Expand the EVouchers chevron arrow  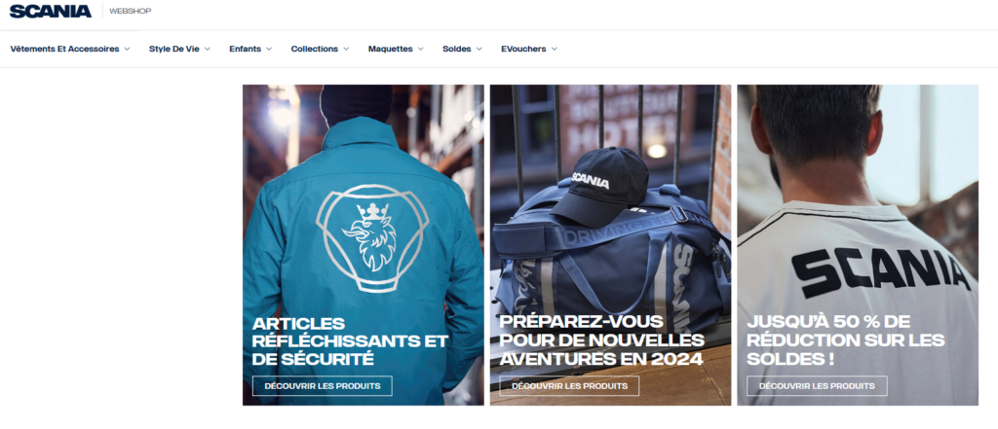pyautogui.click(x=555, y=49)
